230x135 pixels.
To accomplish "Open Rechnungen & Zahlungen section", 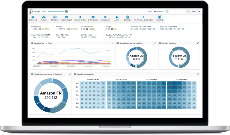I will [x=144, y=18].
